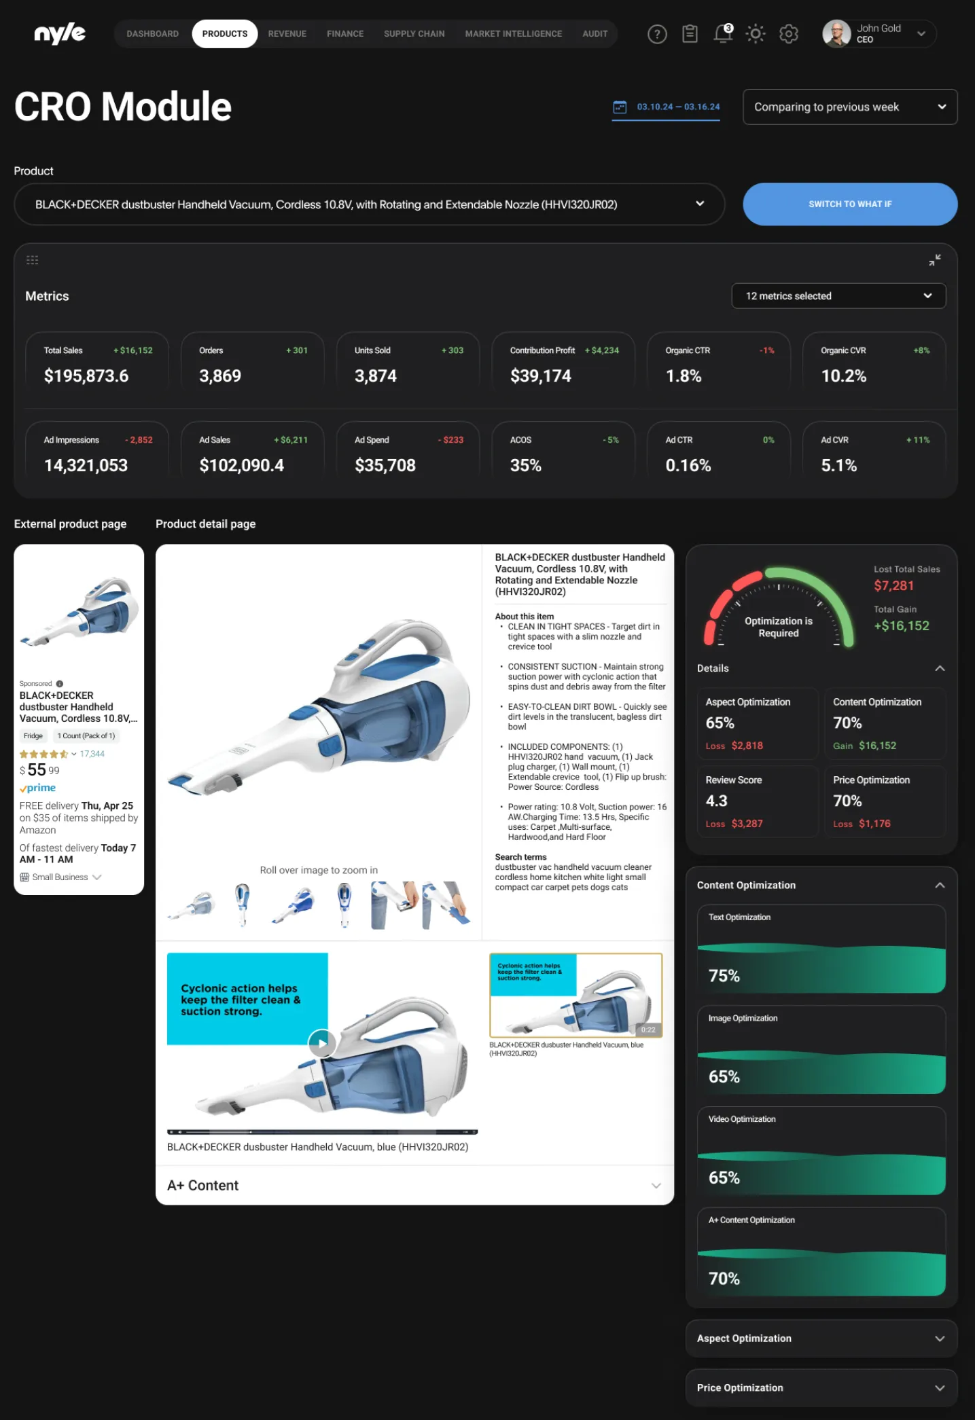Click the Aspect Optimization 65% detail card

coord(758,723)
